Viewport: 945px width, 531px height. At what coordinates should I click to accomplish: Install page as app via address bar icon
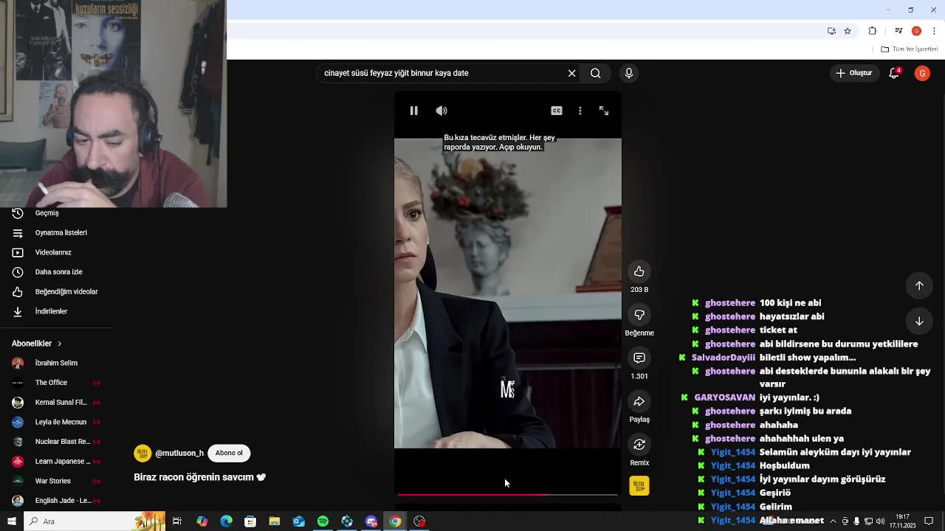tap(831, 31)
